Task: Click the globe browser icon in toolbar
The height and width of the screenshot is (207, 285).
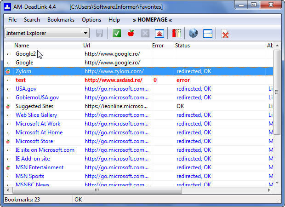Action: [x=193, y=33]
